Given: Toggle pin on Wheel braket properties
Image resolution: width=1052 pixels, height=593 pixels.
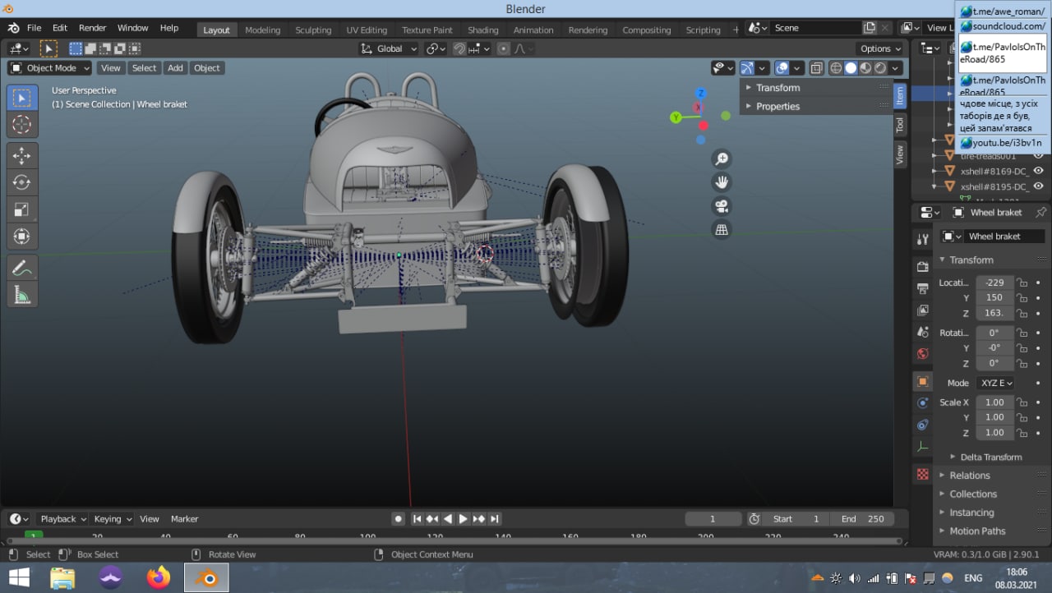Looking at the screenshot, I should [x=1040, y=212].
